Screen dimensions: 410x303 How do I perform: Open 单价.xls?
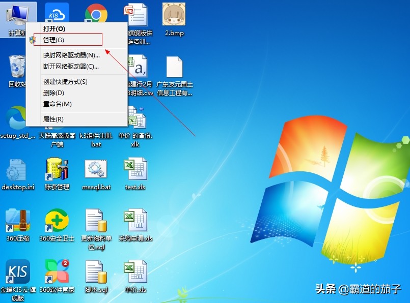coord(135,272)
